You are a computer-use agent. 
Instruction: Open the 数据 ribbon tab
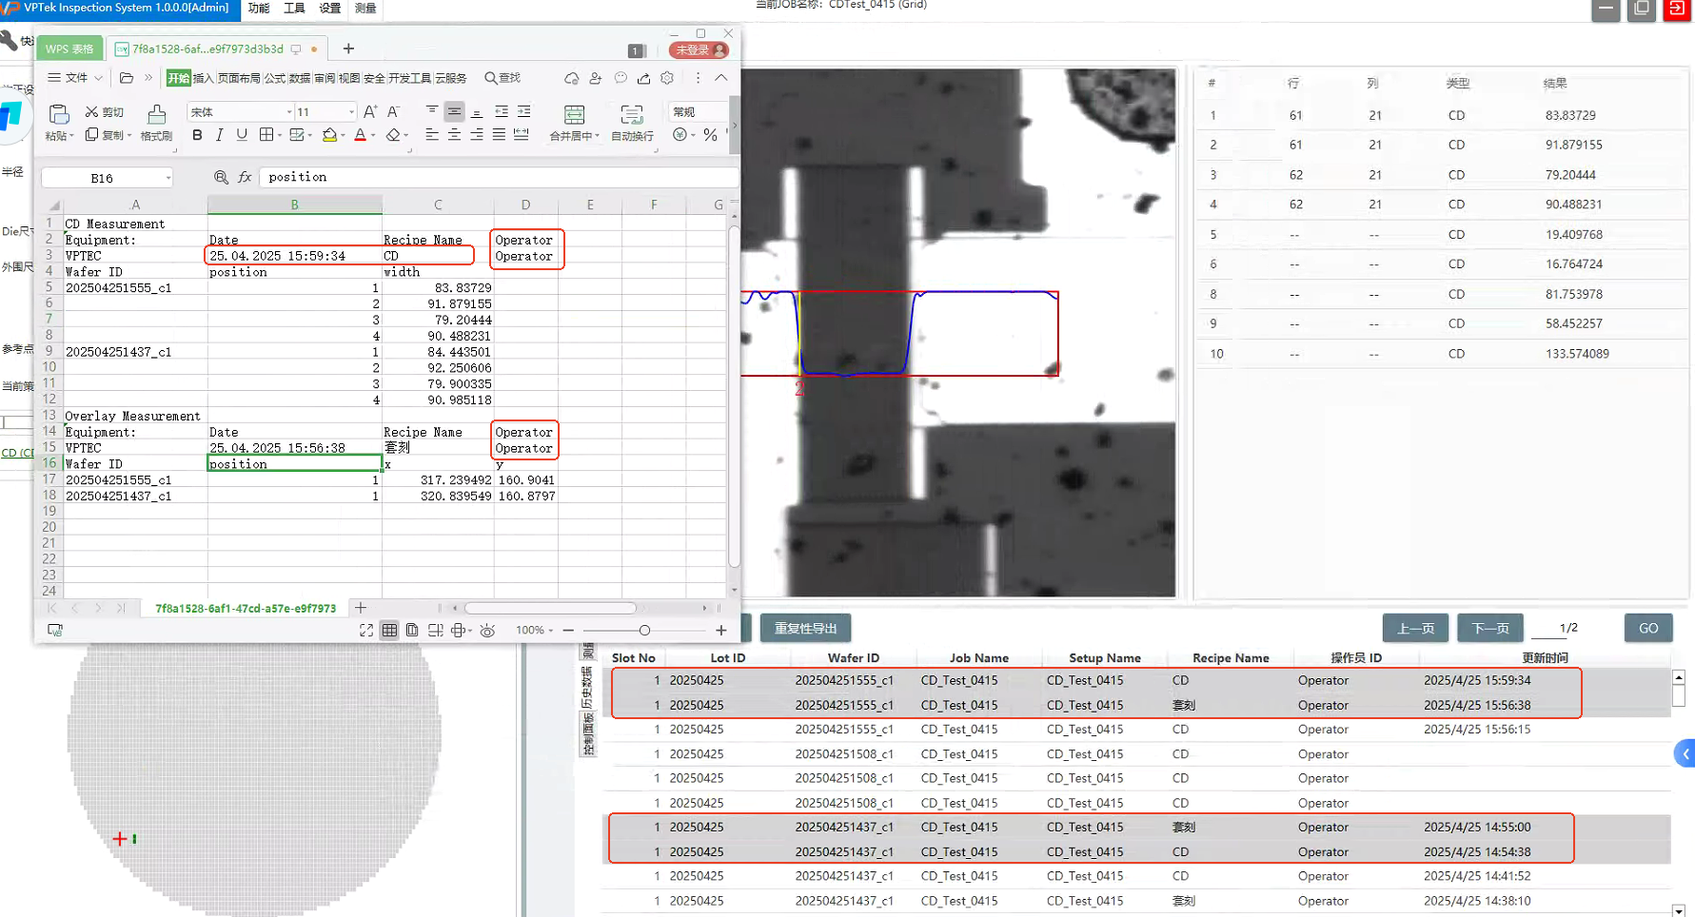pos(300,78)
